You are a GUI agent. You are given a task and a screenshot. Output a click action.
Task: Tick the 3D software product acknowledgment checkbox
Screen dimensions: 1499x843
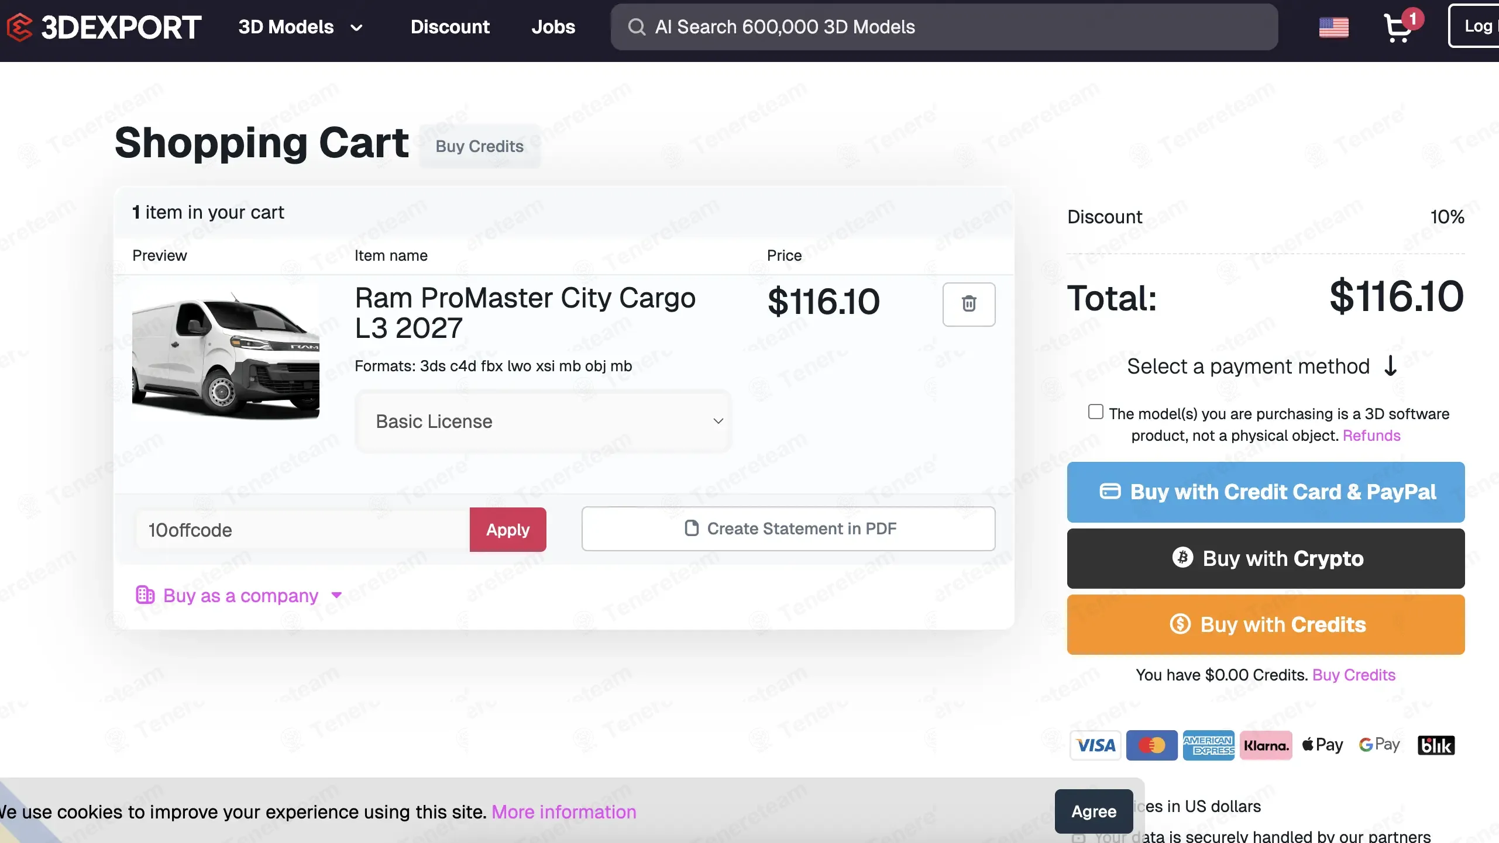tap(1095, 412)
